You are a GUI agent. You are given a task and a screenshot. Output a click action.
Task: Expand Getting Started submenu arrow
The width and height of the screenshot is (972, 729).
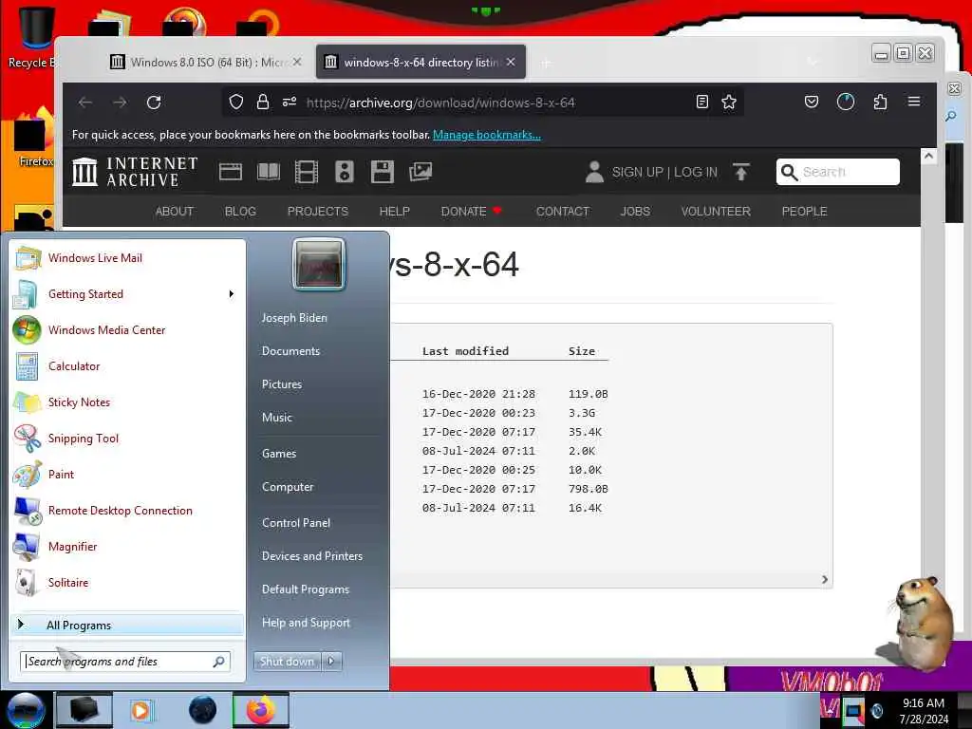tap(232, 294)
